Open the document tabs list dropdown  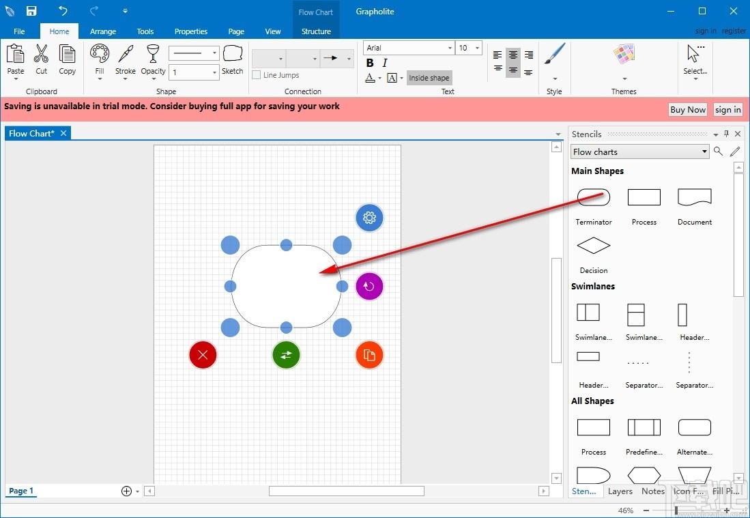pyautogui.click(x=558, y=134)
